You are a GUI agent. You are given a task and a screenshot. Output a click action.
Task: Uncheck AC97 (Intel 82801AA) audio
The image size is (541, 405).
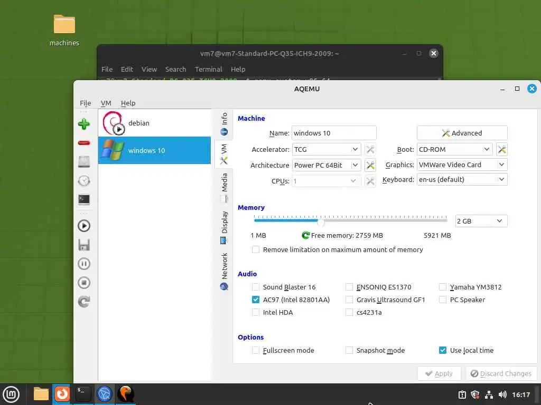point(256,300)
